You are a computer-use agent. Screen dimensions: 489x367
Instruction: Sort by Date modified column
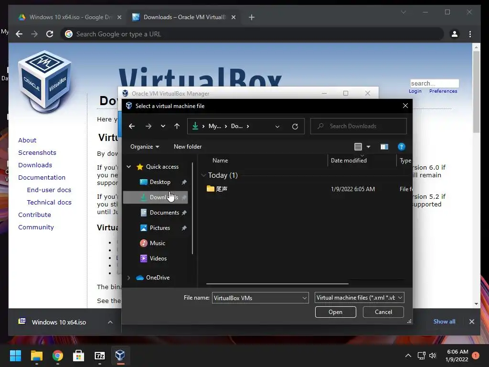point(349,161)
